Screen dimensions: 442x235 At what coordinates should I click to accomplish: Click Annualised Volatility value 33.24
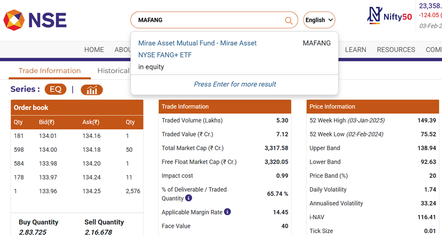[428, 203]
